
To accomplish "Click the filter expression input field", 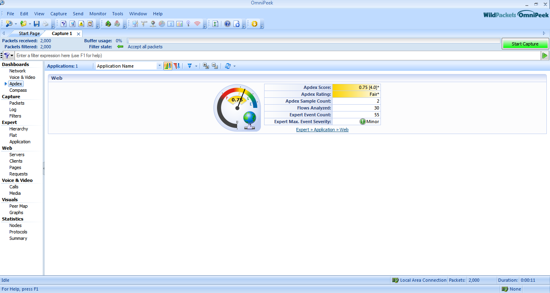I will 277,56.
